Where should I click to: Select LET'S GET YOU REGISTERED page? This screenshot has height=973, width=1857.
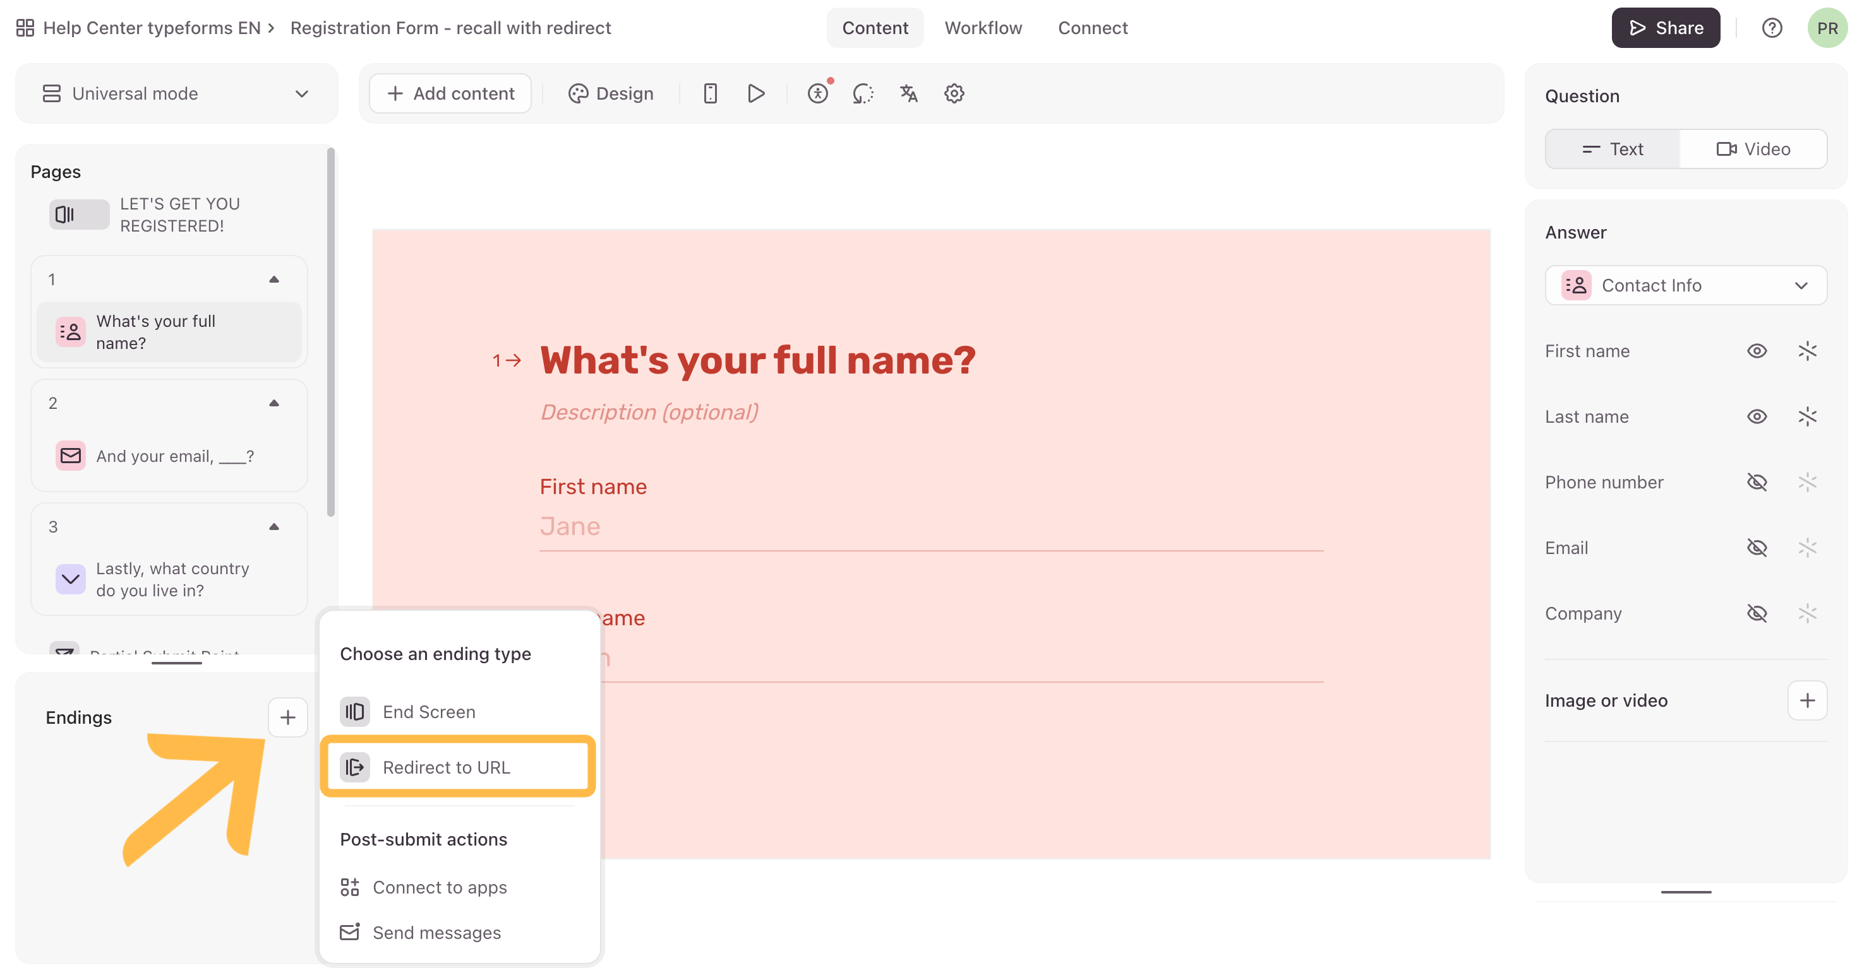(x=169, y=215)
